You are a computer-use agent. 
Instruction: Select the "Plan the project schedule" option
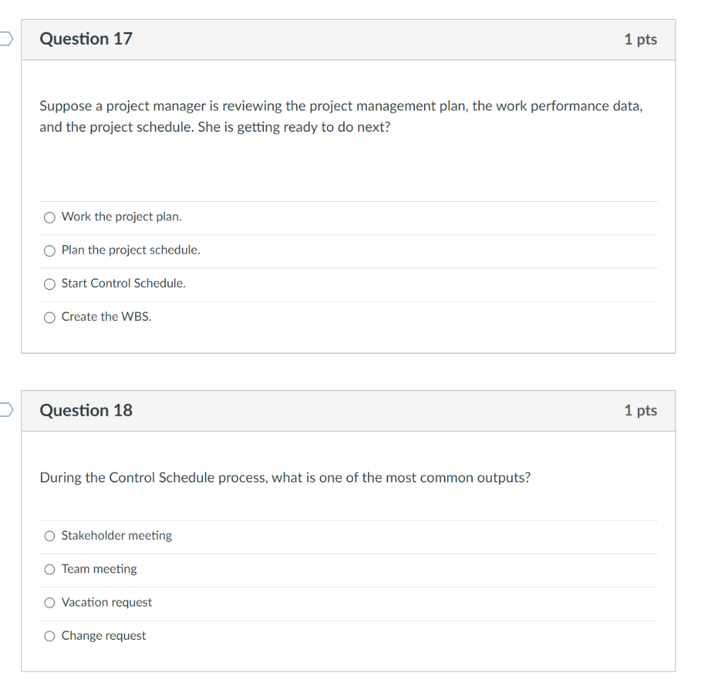[50, 250]
